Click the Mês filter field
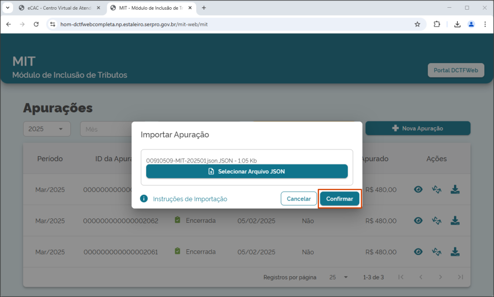494x297 pixels. 106,129
